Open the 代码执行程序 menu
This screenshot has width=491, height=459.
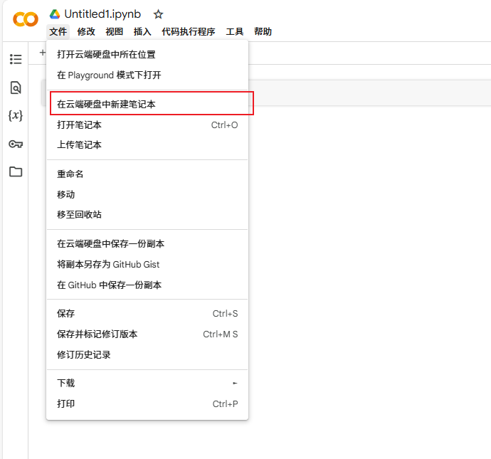[x=189, y=31]
